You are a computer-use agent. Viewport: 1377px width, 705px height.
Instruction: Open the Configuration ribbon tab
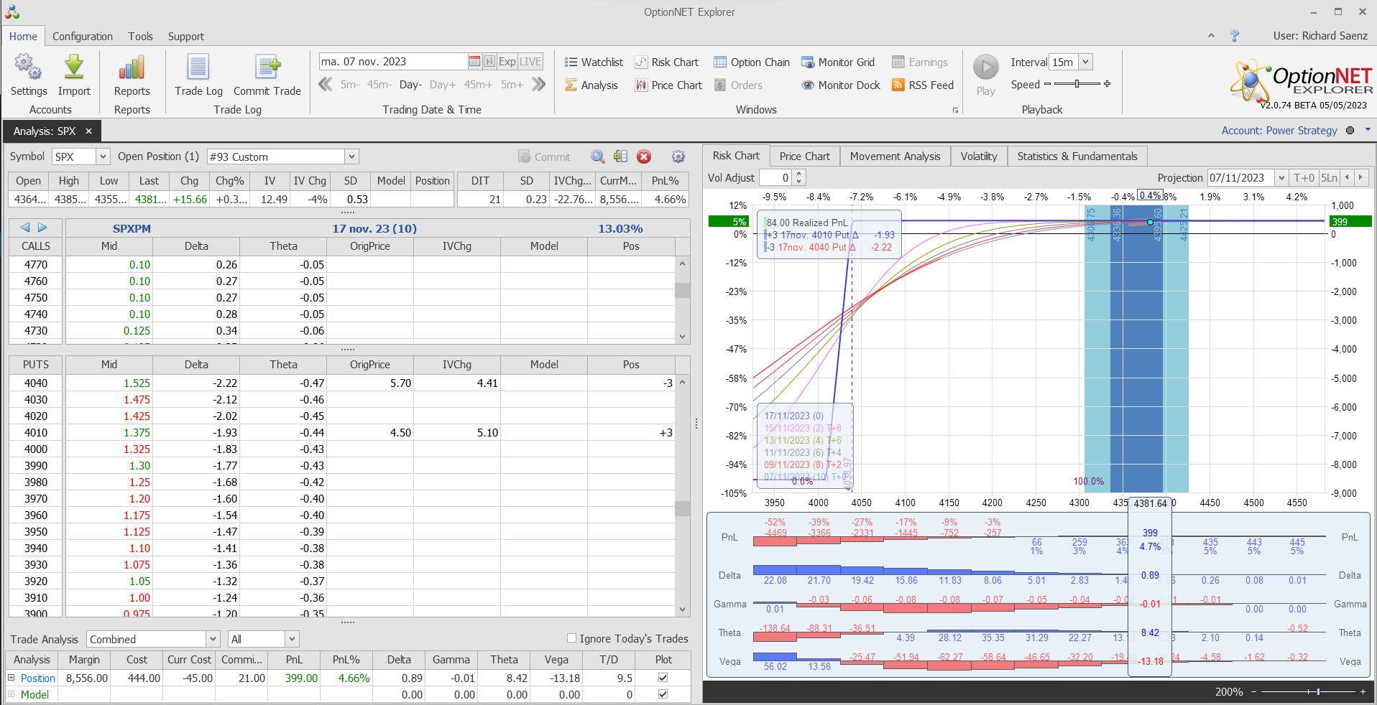point(83,37)
